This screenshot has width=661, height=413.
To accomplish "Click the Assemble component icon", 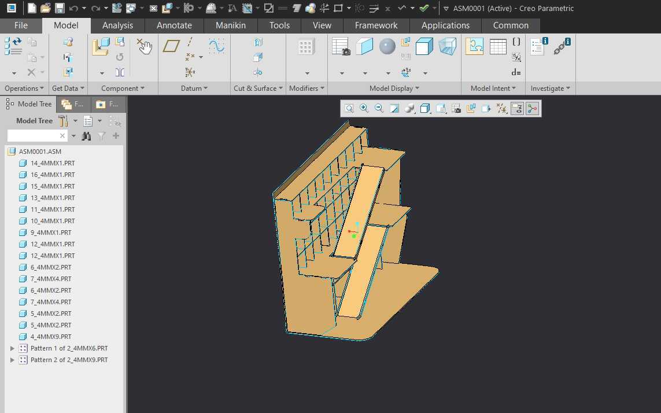I will 100,46.
